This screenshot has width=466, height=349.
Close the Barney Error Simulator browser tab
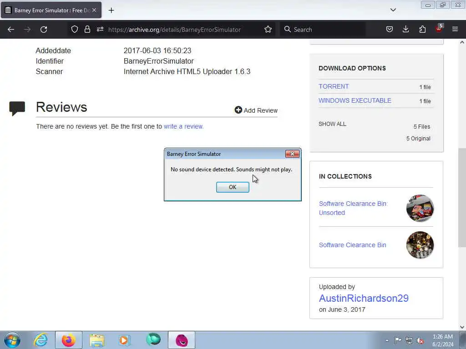[x=94, y=10]
